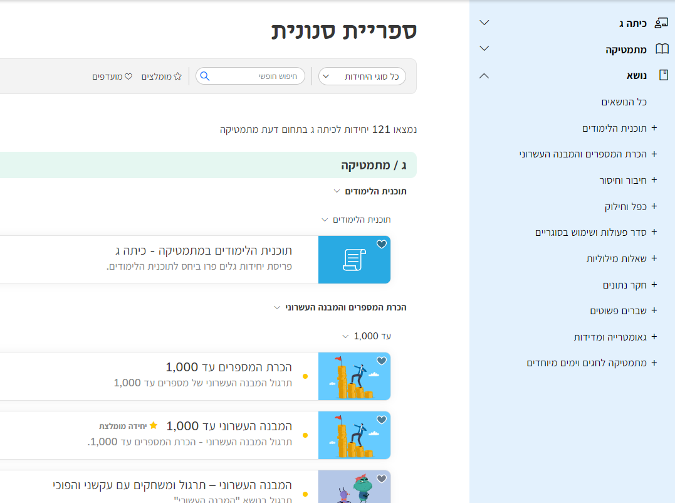Click plus icon beside הכרת המספרים והמבנה העשרוני

pos(654,154)
